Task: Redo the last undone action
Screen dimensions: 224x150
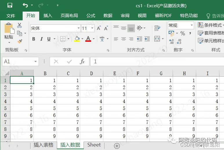Action: tap(41, 5)
